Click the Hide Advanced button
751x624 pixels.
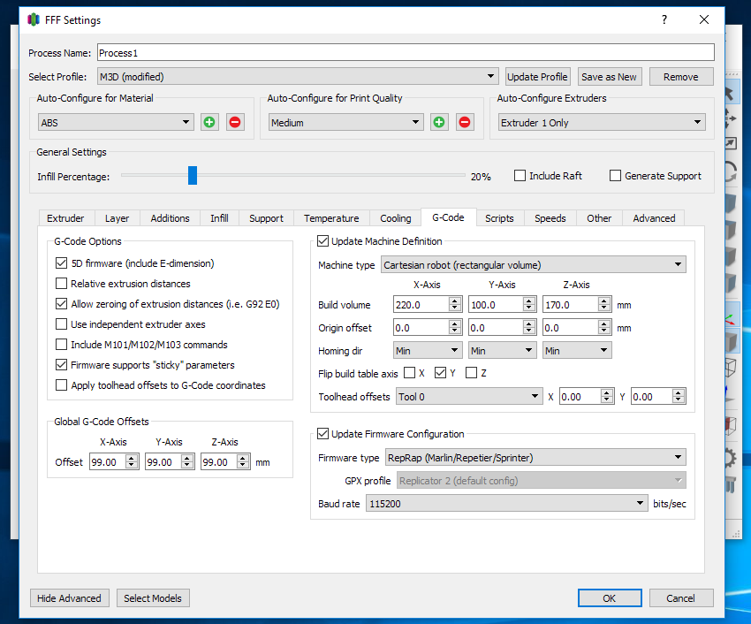pos(70,598)
